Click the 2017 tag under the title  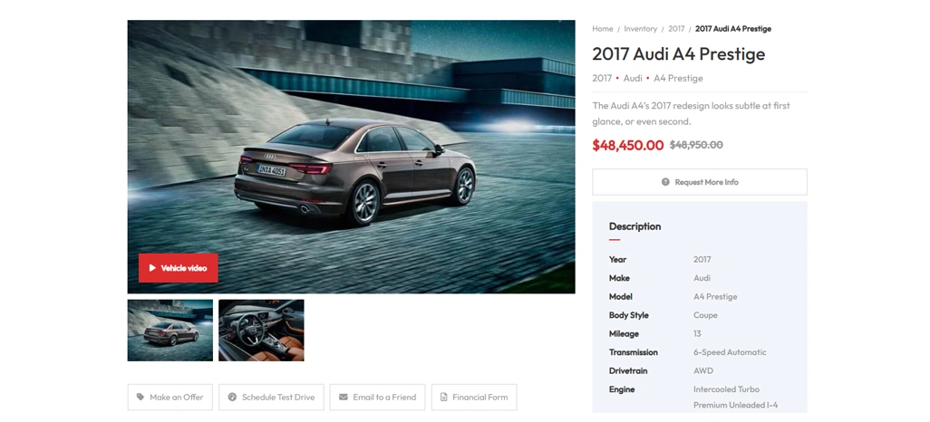(601, 78)
